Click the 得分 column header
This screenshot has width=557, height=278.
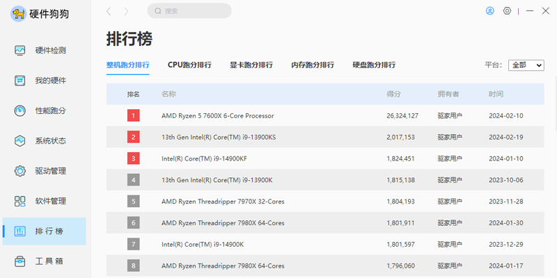[x=393, y=95]
